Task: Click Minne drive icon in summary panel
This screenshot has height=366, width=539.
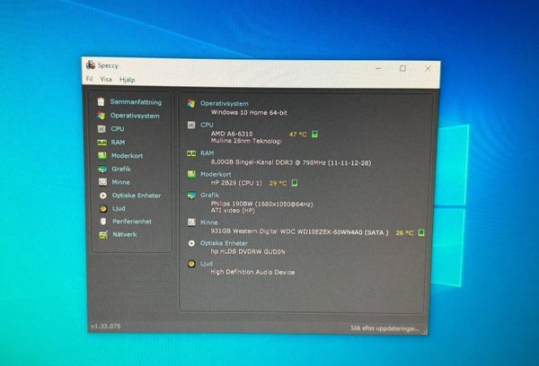Action: 191,222
